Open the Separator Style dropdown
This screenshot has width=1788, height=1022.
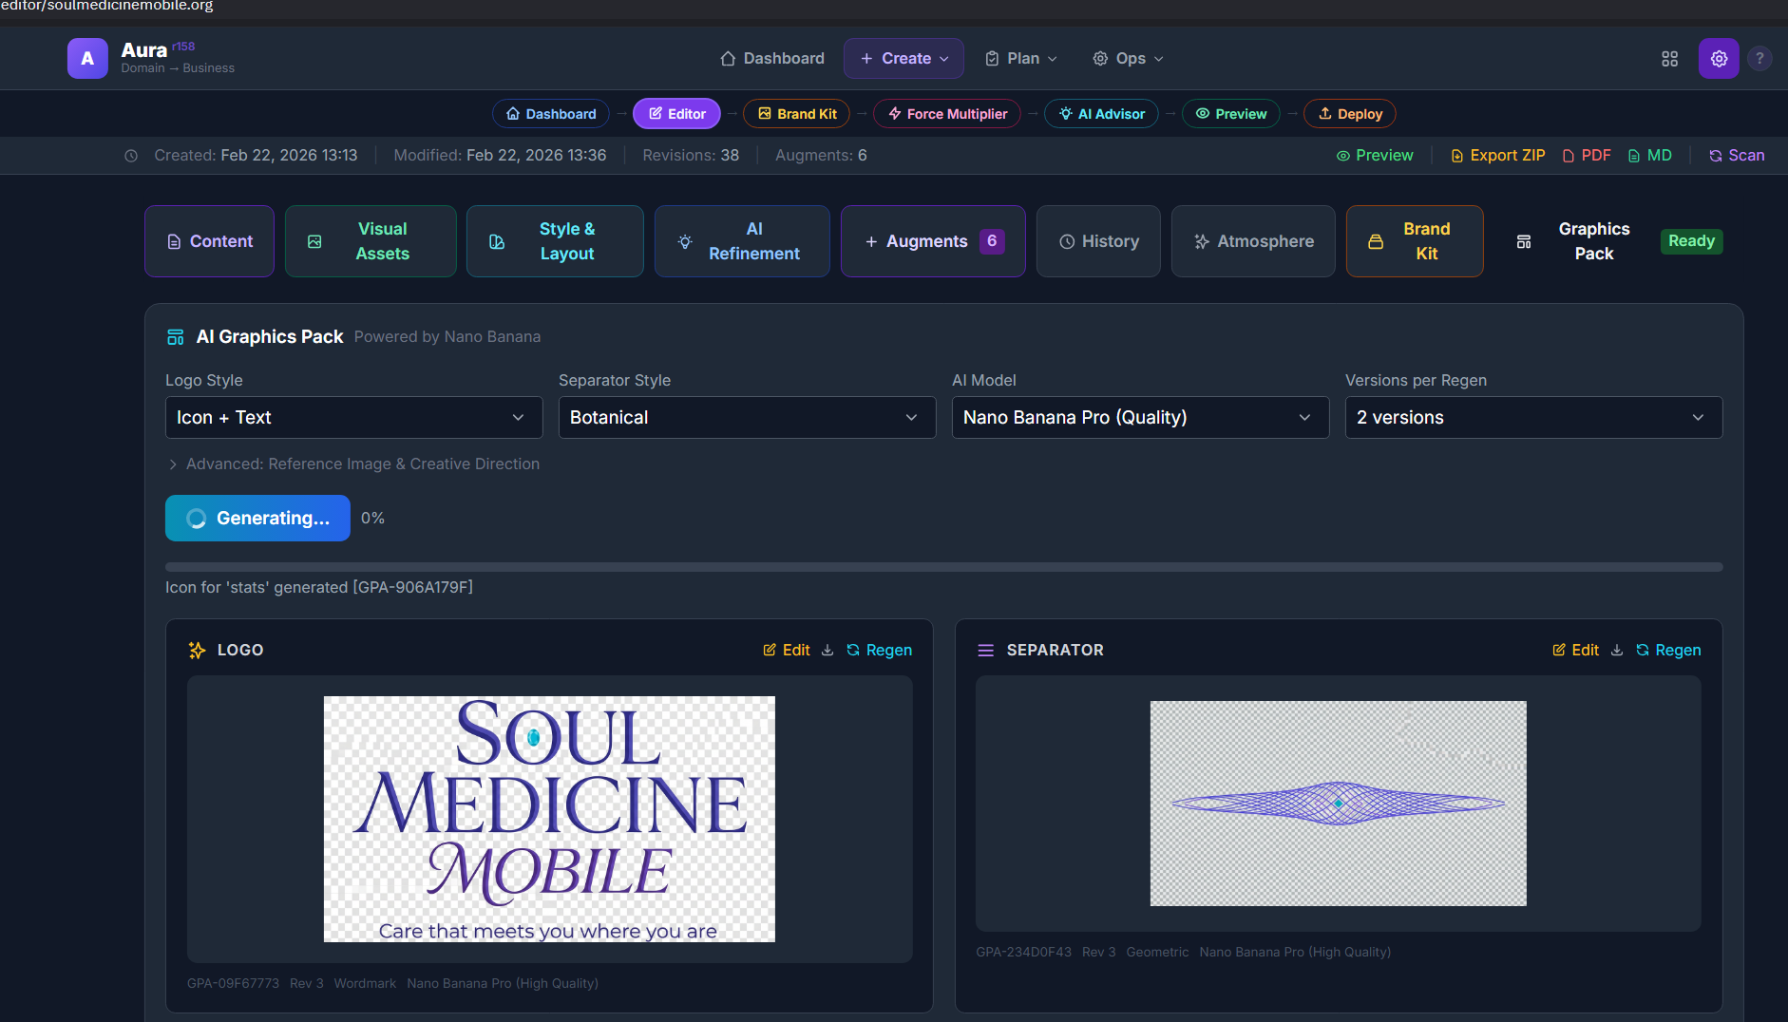click(747, 418)
